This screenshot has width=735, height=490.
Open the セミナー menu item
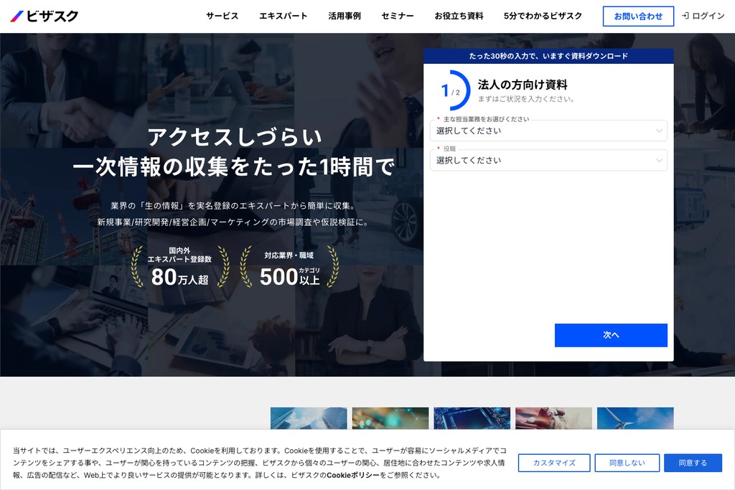point(398,16)
